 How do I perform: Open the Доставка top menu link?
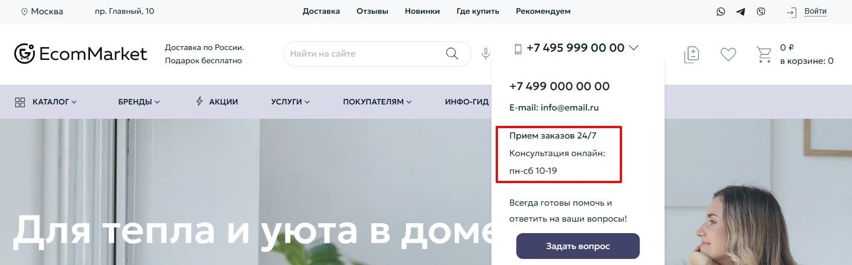(321, 11)
